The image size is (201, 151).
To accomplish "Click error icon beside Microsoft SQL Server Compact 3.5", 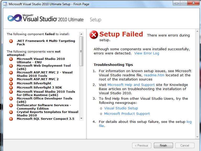I will pos(11,119).
